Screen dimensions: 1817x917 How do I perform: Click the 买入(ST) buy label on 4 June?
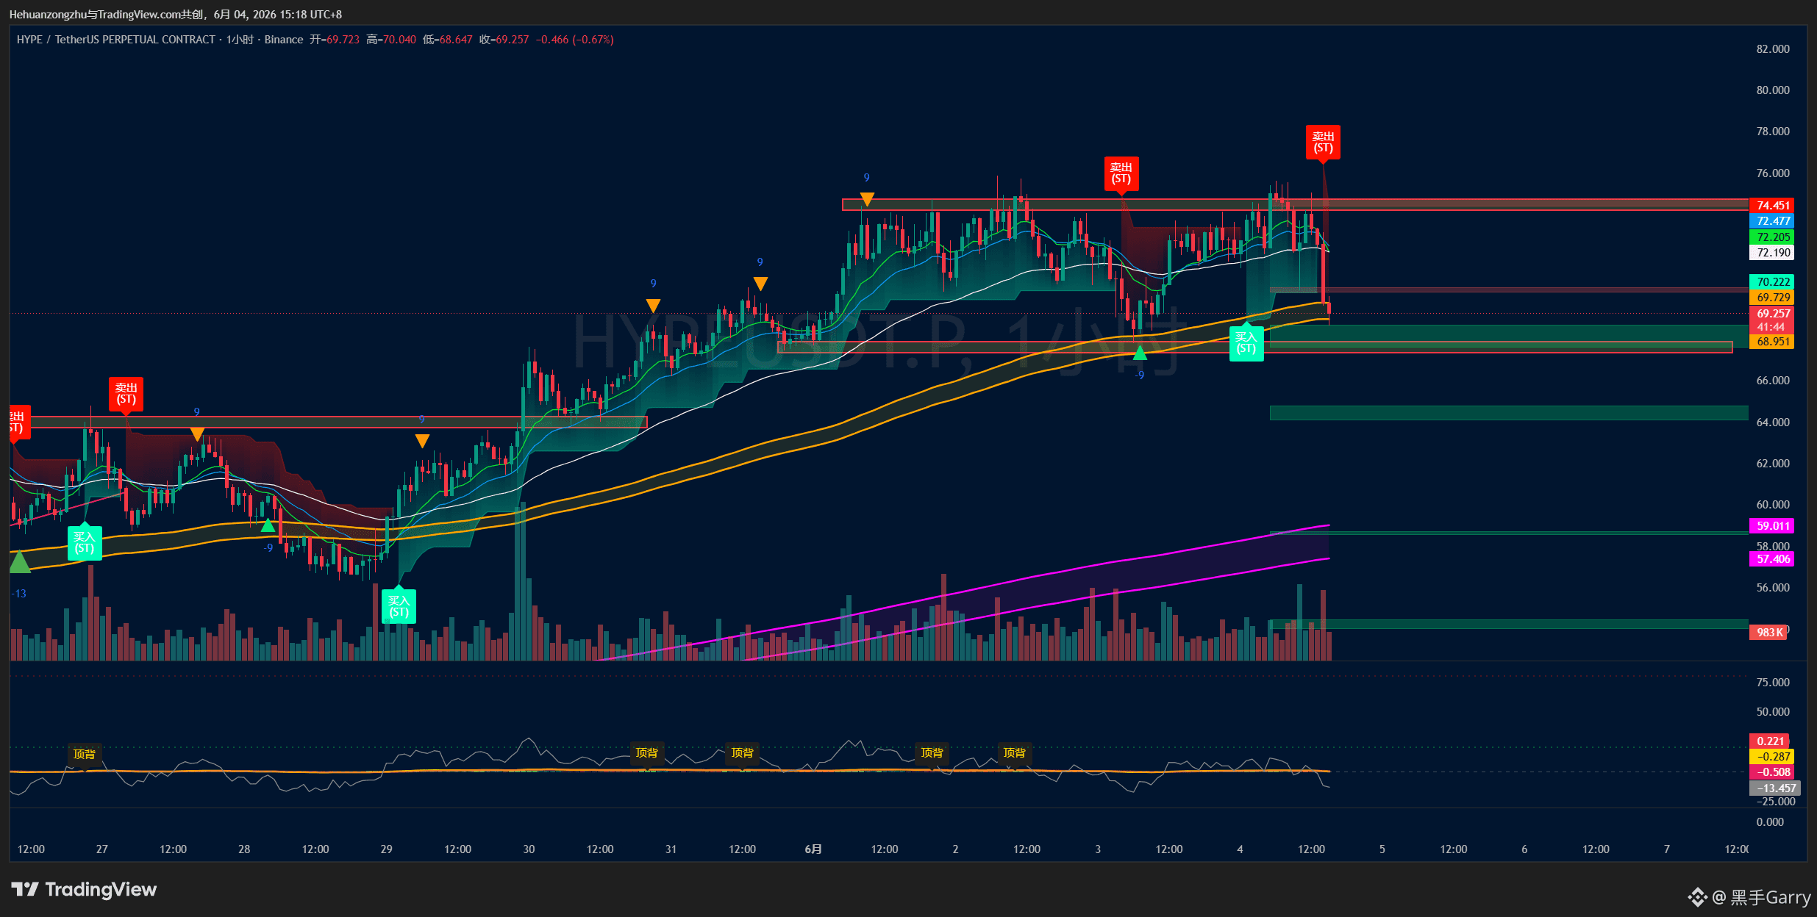click(1246, 343)
